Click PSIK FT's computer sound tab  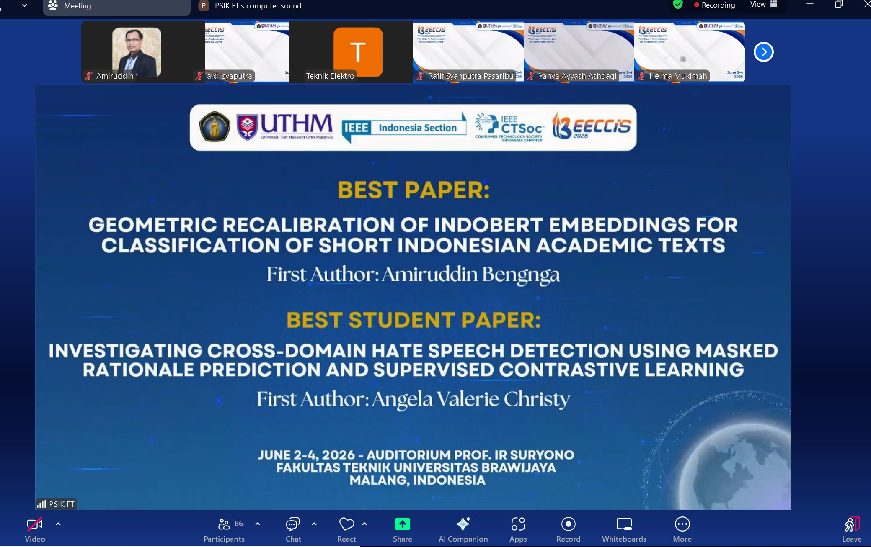[x=250, y=6]
